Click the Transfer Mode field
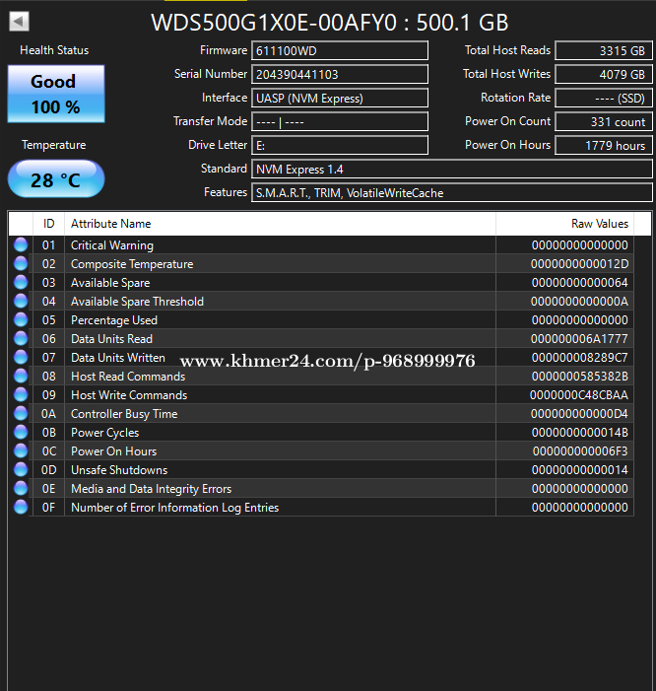Screen dimensions: 656x691 [x=340, y=121]
